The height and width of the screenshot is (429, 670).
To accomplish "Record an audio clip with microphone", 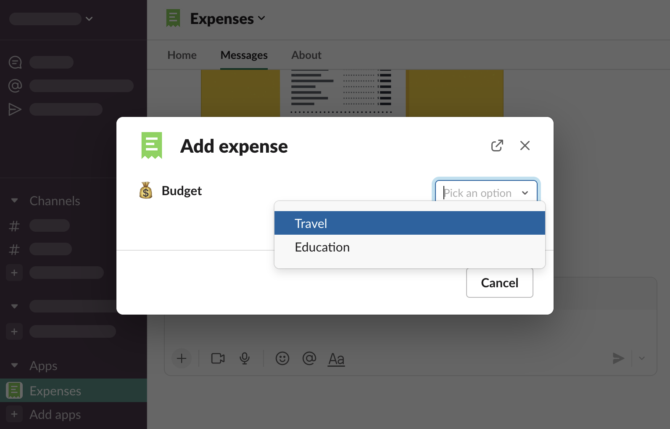I will [245, 358].
